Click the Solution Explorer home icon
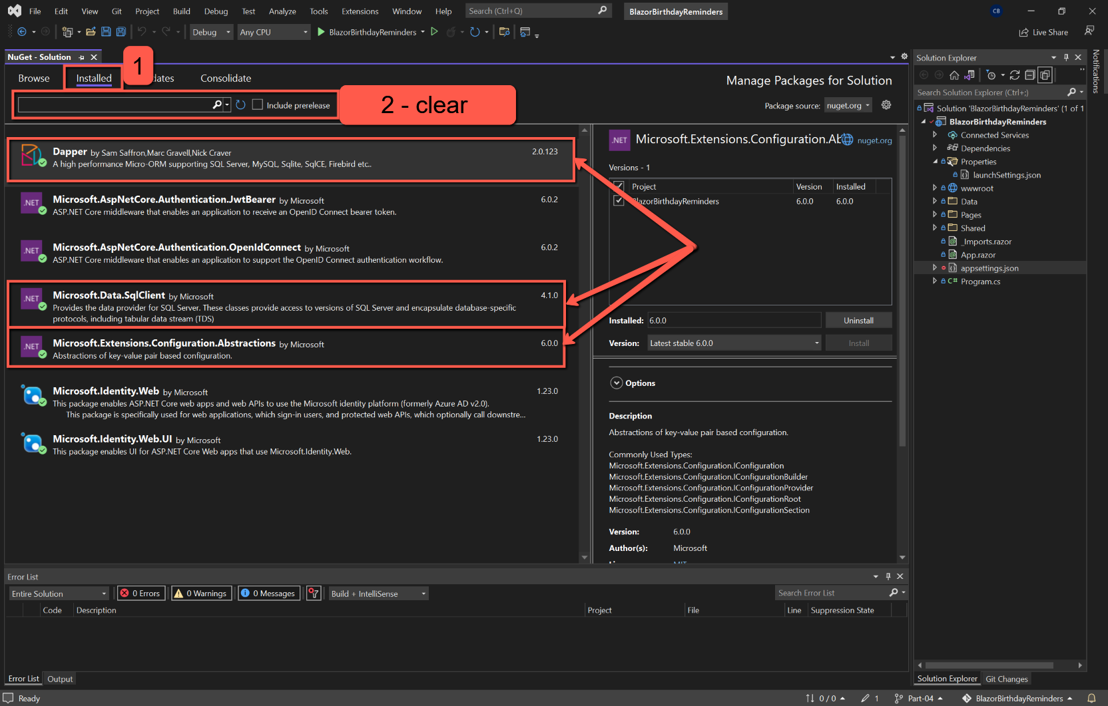Viewport: 1108px width, 706px height. [x=954, y=75]
